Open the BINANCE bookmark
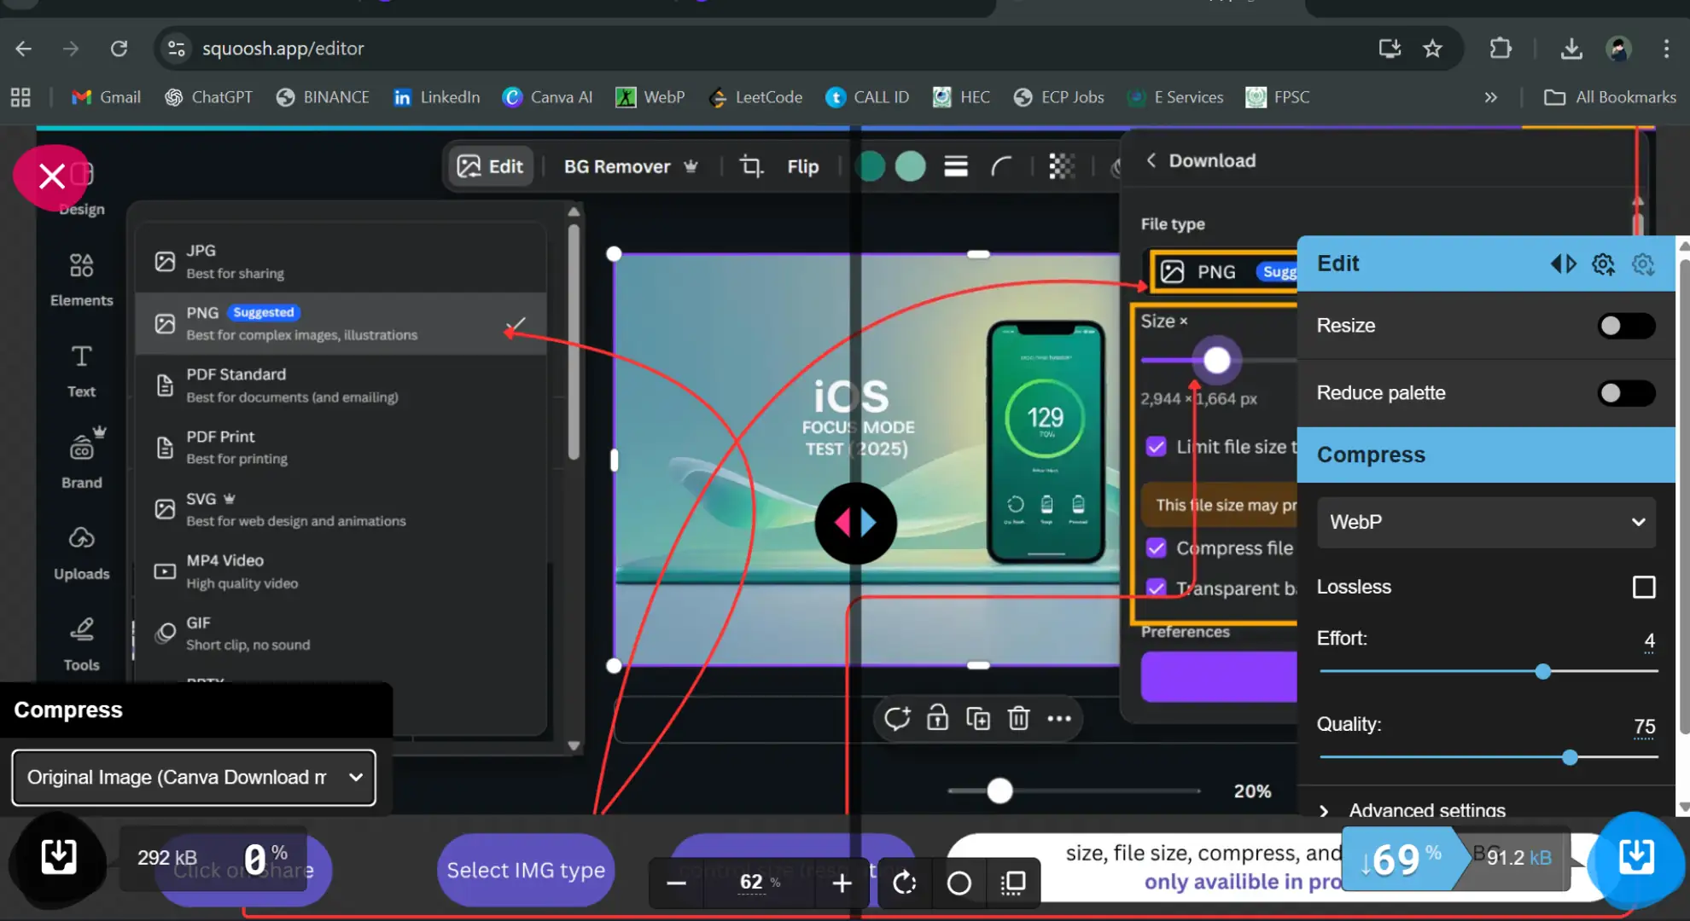Screen dimensions: 1690x921 click(x=323, y=97)
